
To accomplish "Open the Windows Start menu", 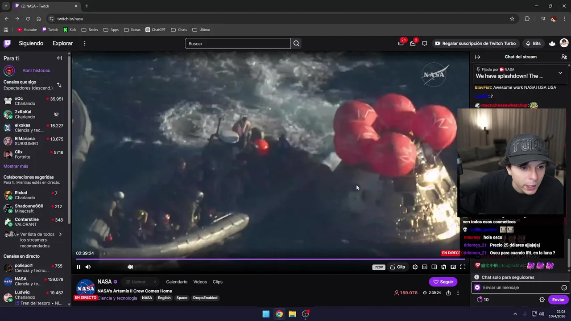I will click(x=266, y=314).
